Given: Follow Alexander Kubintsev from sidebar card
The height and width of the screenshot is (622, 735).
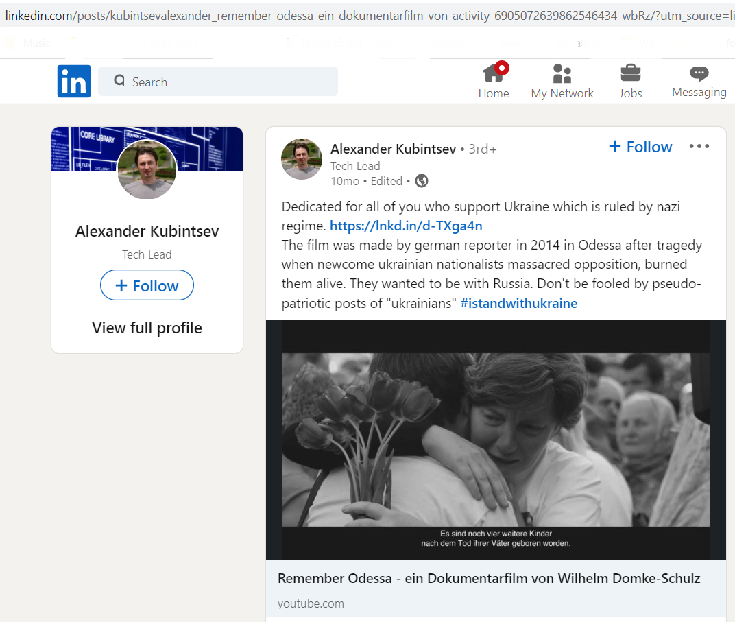Looking at the screenshot, I should pos(147,285).
